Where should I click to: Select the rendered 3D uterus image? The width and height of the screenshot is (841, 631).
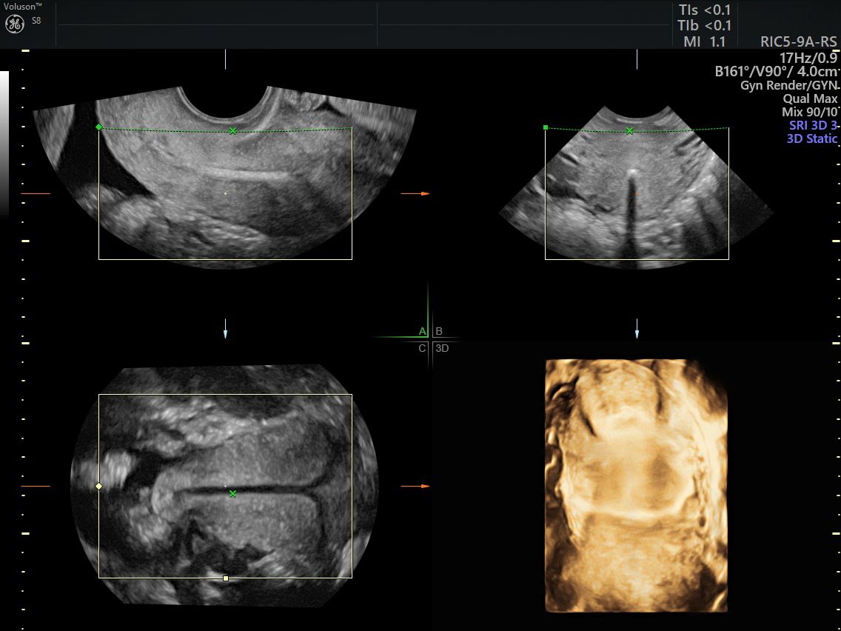[x=637, y=485]
